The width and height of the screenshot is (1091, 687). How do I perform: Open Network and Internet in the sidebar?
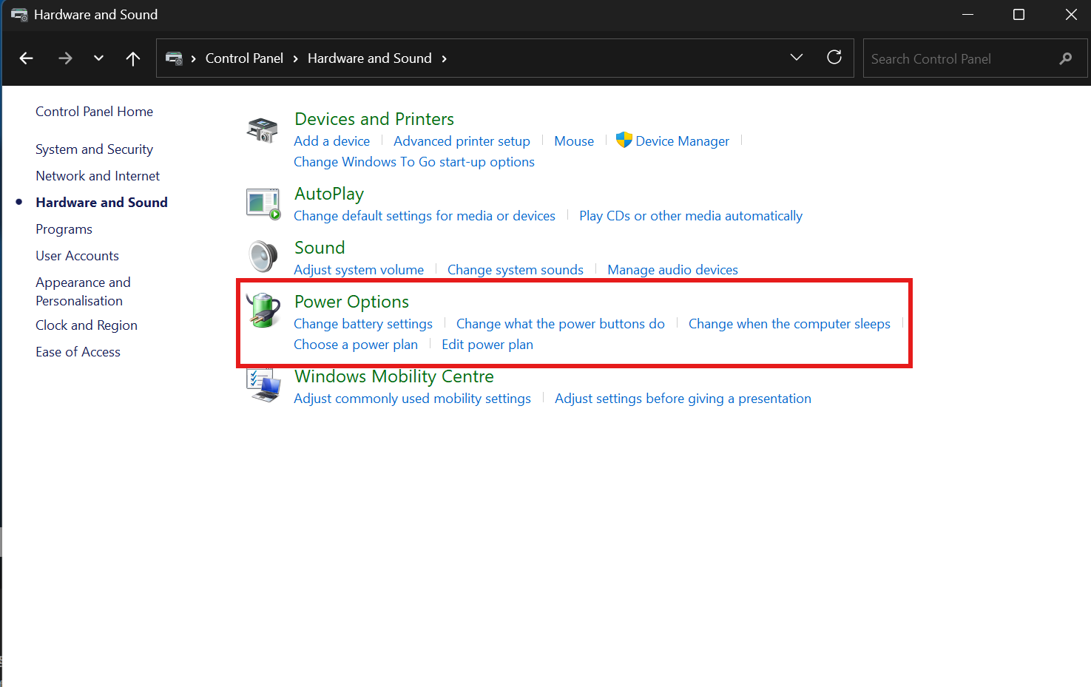98,176
